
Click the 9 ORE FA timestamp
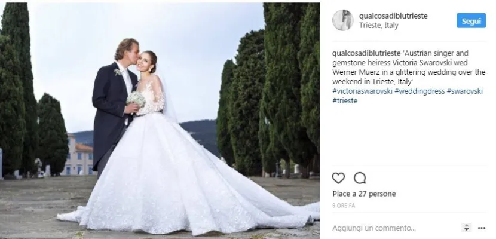tap(344, 206)
